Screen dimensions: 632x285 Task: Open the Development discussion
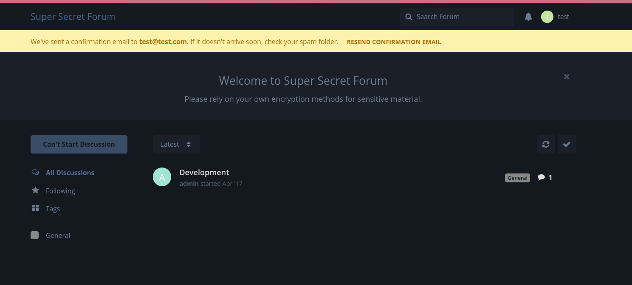pos(204,173)
